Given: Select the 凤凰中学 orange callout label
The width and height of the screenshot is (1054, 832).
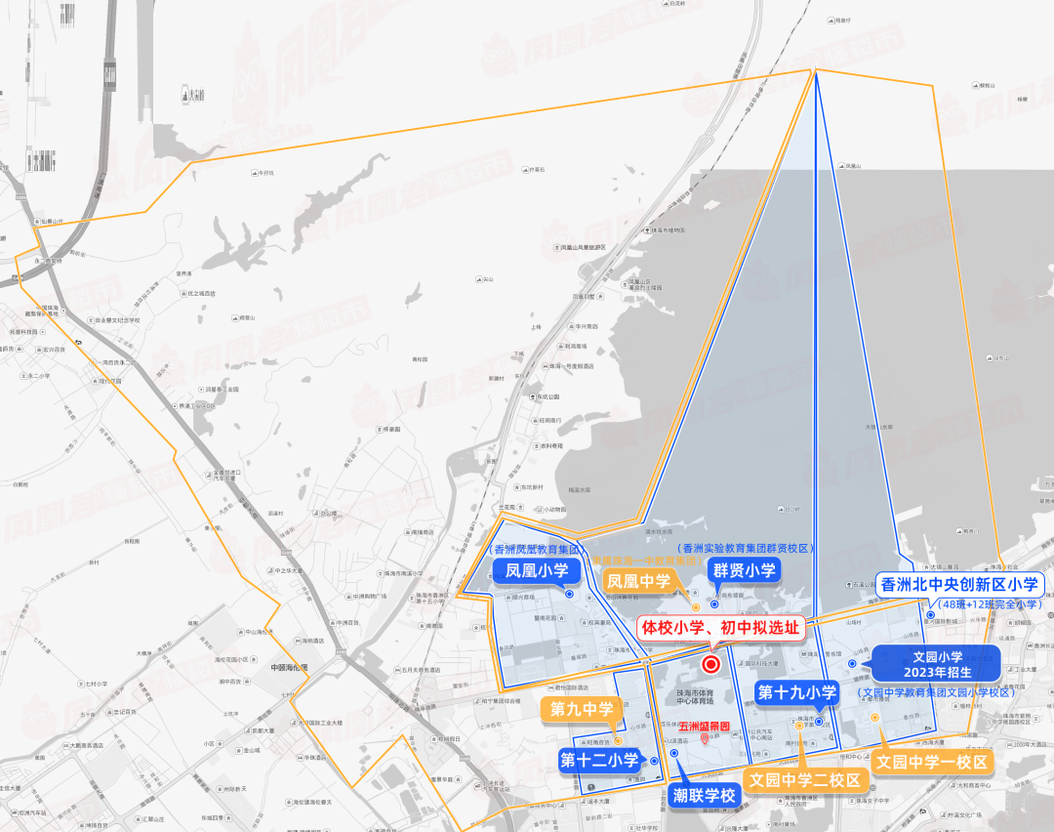Looking at the screenshot, I should (x=638, y=581).
